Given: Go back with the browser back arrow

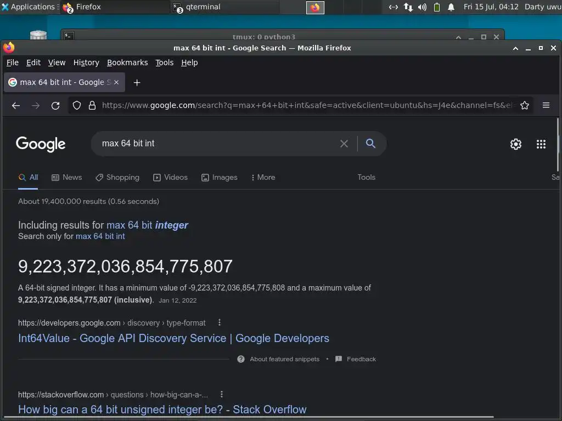Looking at the screenshot, I should [16, 106].
